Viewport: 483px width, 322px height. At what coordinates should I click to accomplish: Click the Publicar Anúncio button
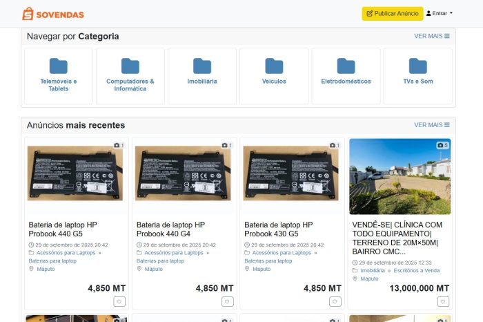point(393,14)
